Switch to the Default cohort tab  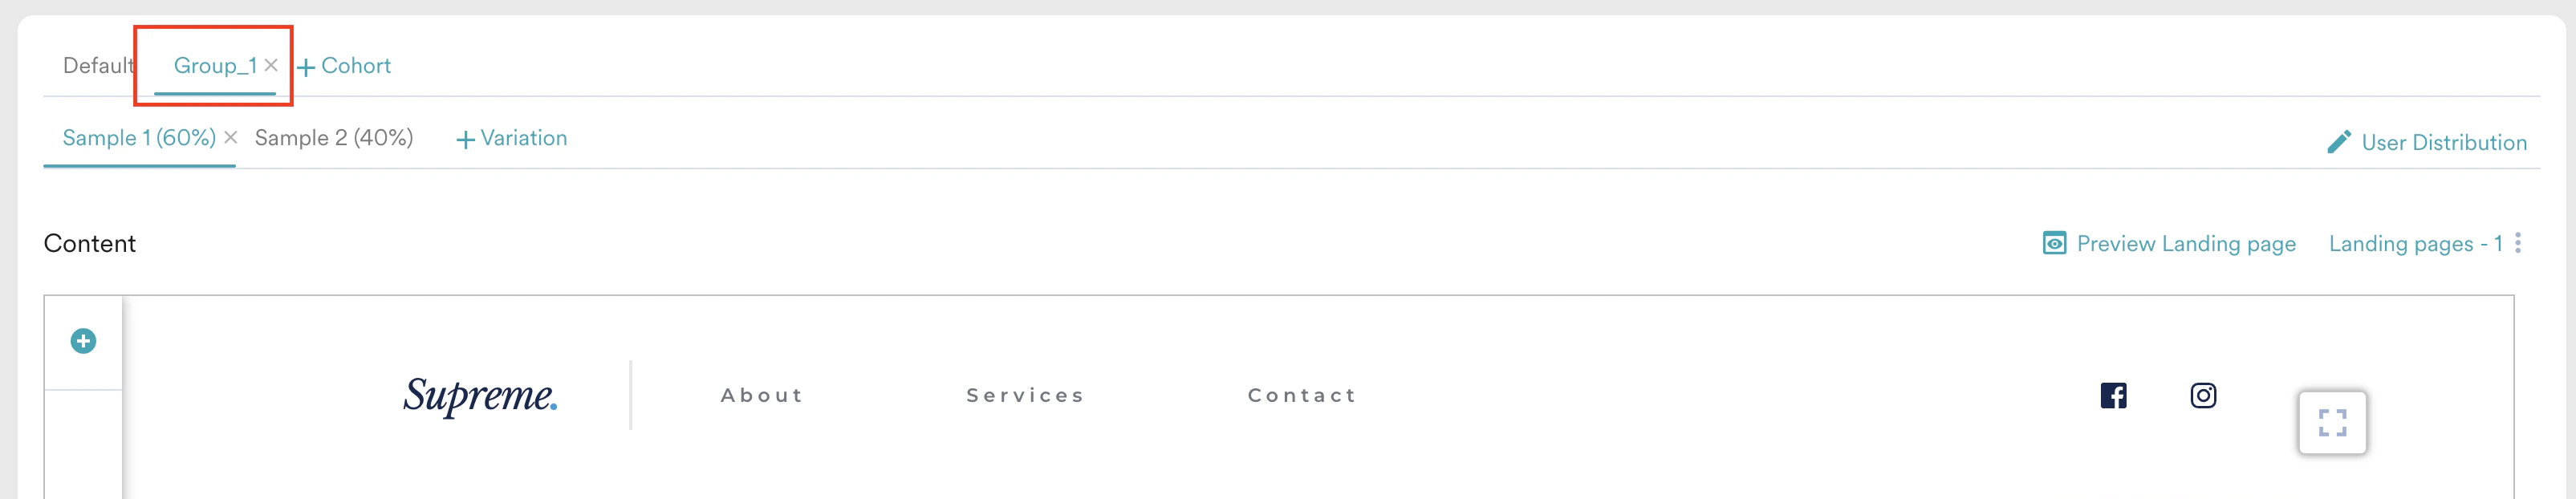(x=97, y=65)
